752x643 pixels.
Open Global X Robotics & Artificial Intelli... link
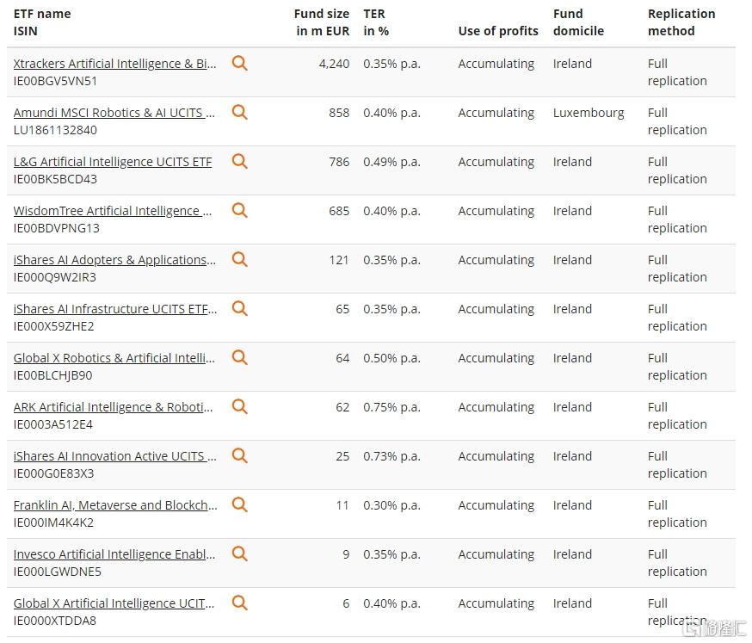pyautogui.click(x=114, y=358)
